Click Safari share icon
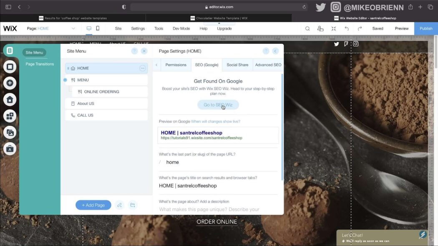 pyautogui.click(x=410, y=7)
